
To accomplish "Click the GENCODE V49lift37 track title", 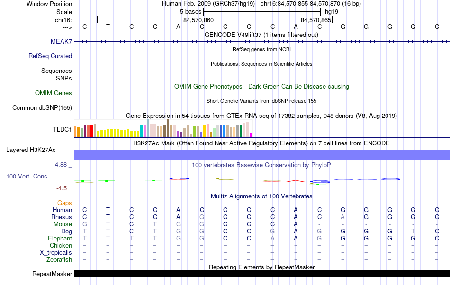I will pos(261,35).
